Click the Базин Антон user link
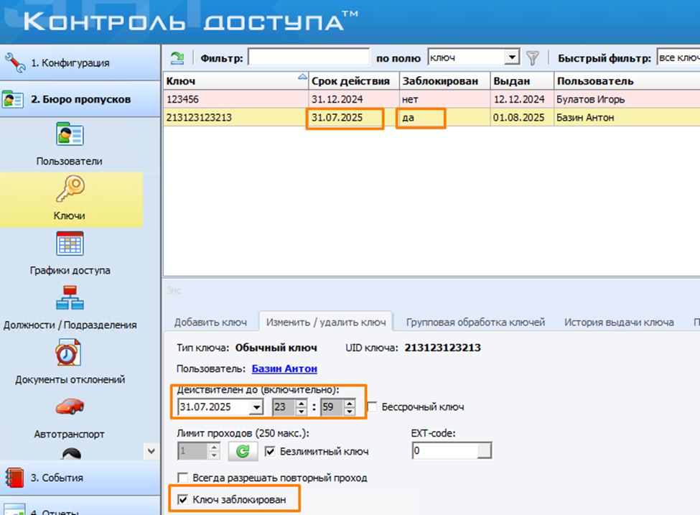700x515 pixels. [x=284, y=369]
